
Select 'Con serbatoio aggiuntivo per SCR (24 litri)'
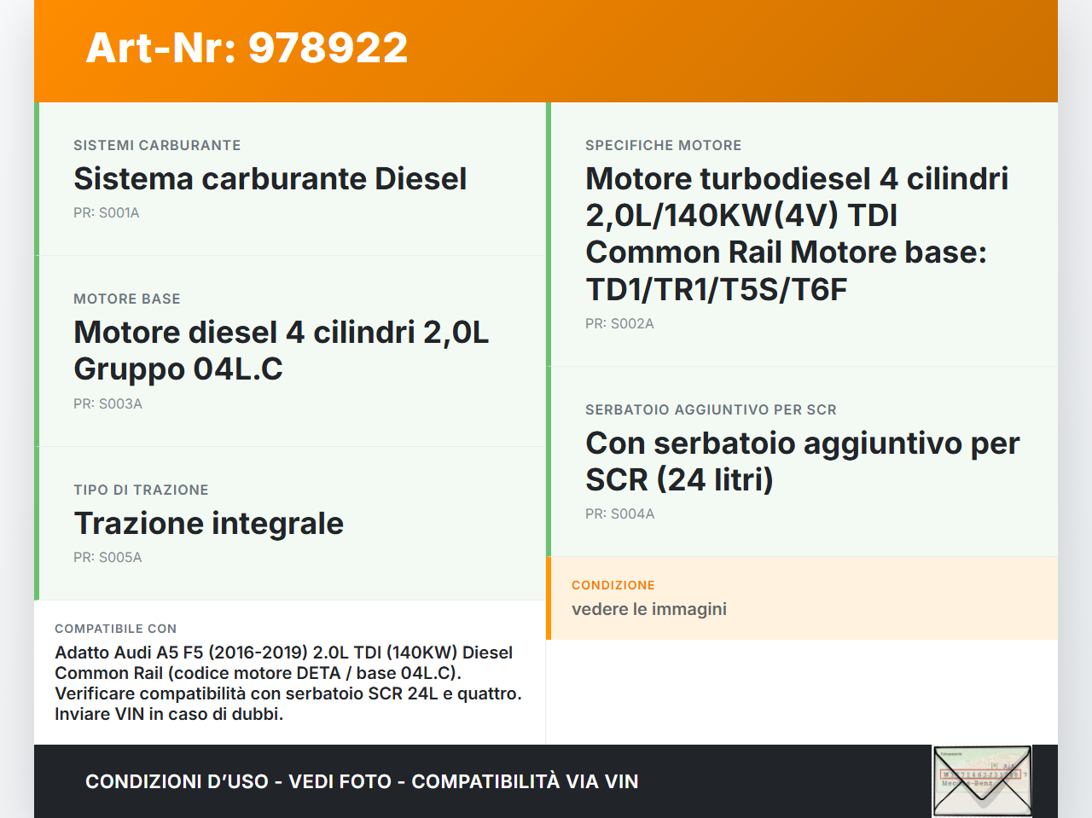[x=803, y=461]
